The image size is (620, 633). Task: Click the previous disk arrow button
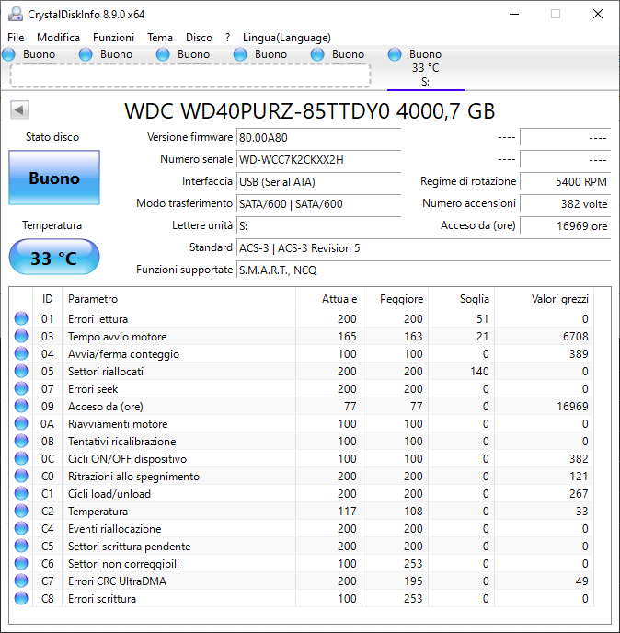(19, 109)
